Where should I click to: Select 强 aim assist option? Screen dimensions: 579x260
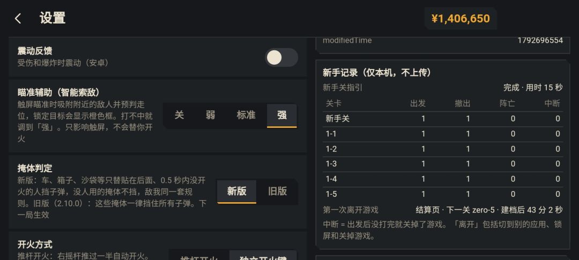pyautogui.click(x=282, y=115)
